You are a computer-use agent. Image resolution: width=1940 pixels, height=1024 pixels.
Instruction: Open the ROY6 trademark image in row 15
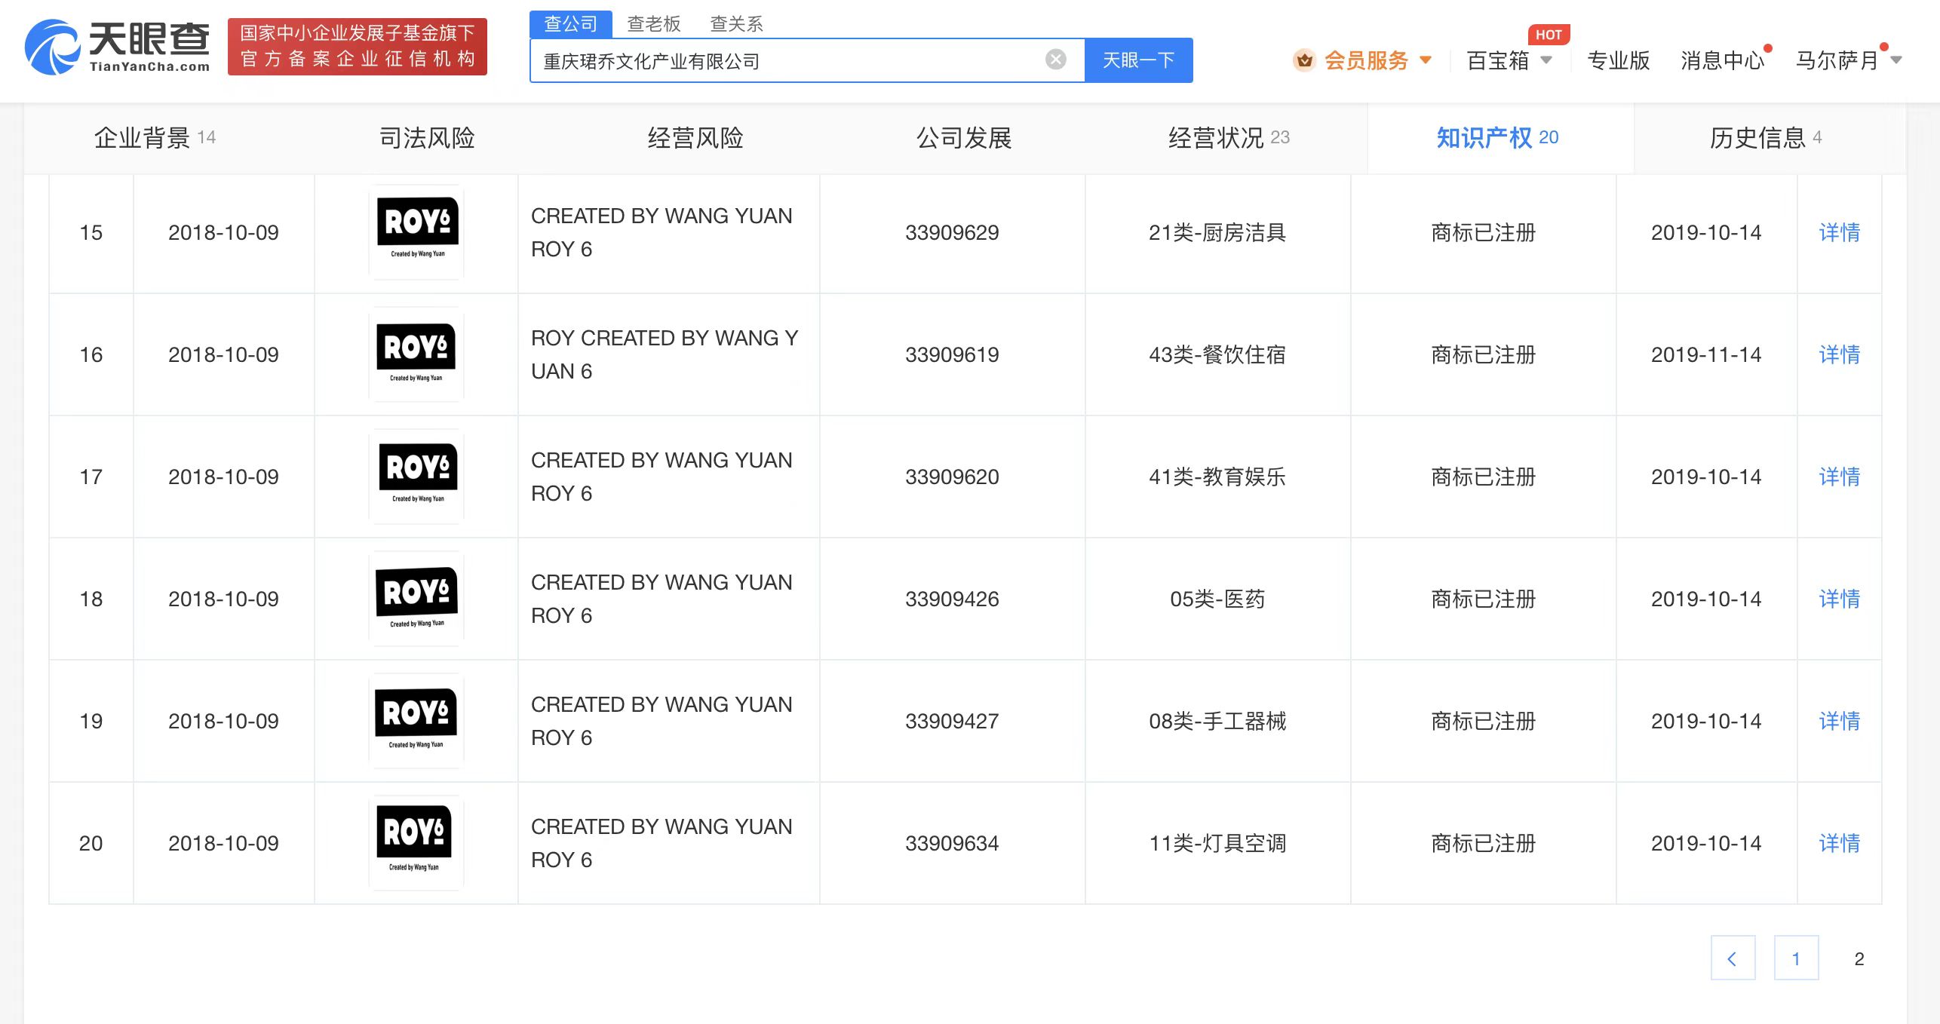click(x=416, y=232)
